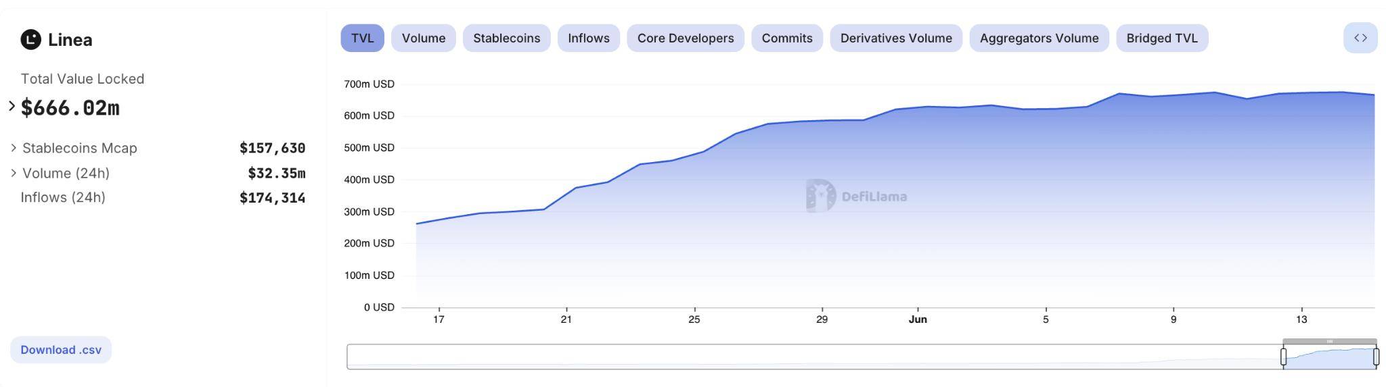Click the 9 date axis label
The image size is (1386, 387).
tap(1173, 319)
